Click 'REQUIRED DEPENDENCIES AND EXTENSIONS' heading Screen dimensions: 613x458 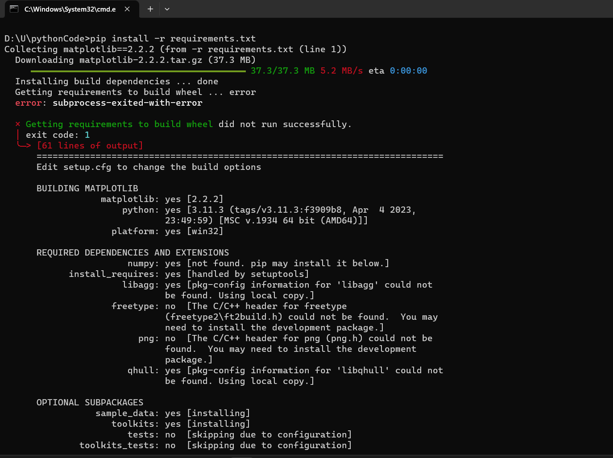pyautogui.click(x=133, y=253)
